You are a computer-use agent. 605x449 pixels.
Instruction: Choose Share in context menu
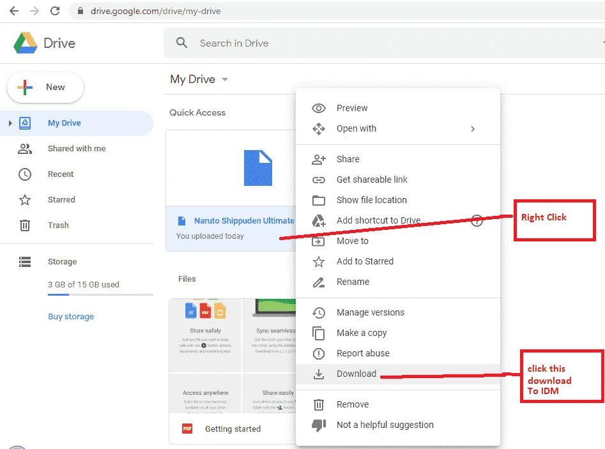[398, 159]
